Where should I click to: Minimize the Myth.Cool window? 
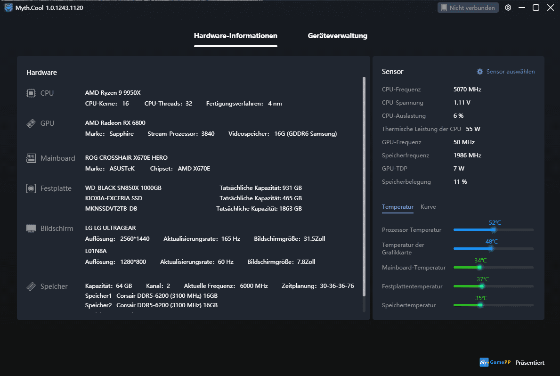[x=522, y=8]
